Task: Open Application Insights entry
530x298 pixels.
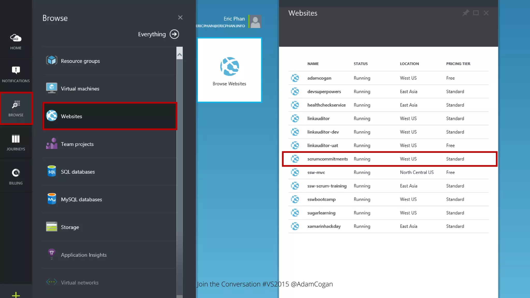Action: click(84, 255)
